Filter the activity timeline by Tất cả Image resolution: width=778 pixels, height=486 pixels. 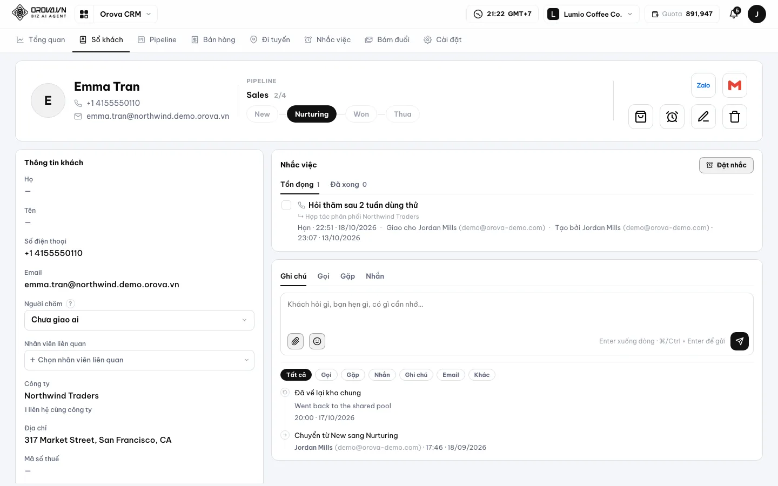pyautogui.click(x=296, y=375)
